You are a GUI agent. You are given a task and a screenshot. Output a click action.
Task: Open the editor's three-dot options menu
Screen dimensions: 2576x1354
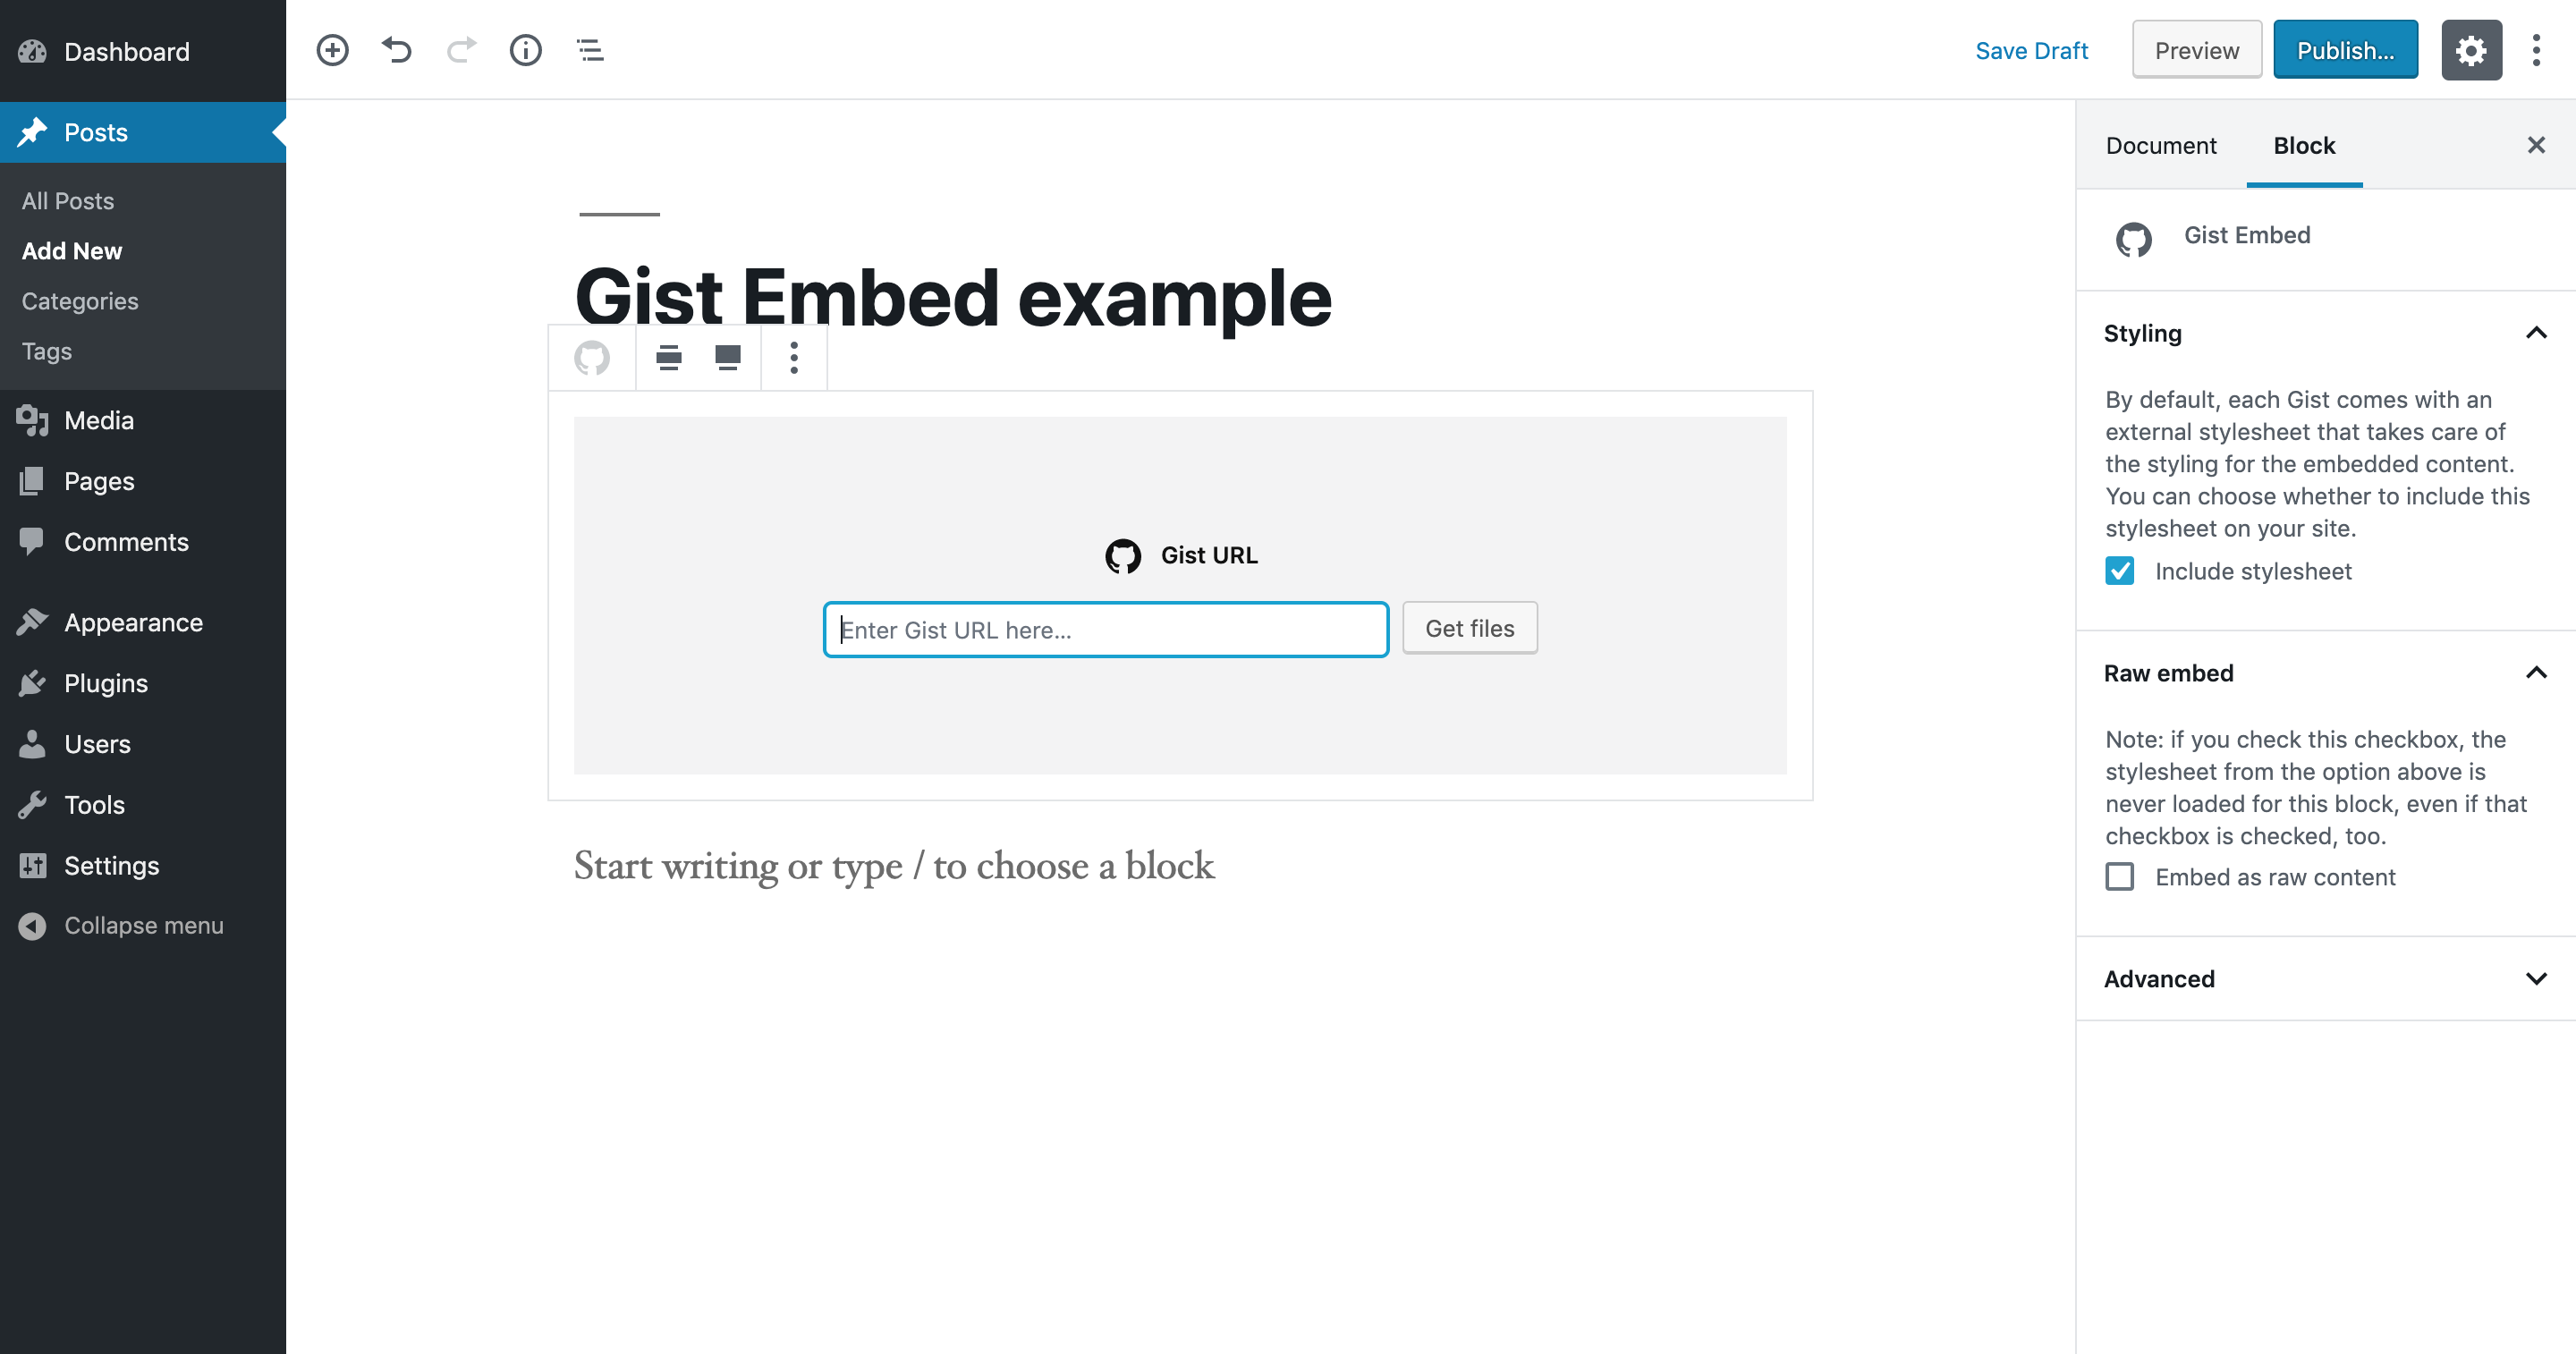coord(2535,50)
